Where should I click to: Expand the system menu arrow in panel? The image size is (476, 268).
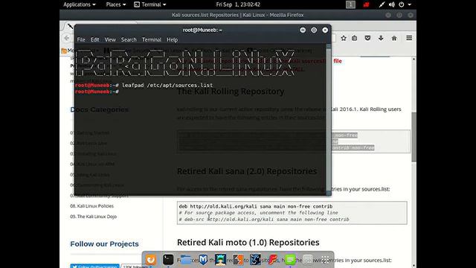pyautogui.click(x=409, y=4)
